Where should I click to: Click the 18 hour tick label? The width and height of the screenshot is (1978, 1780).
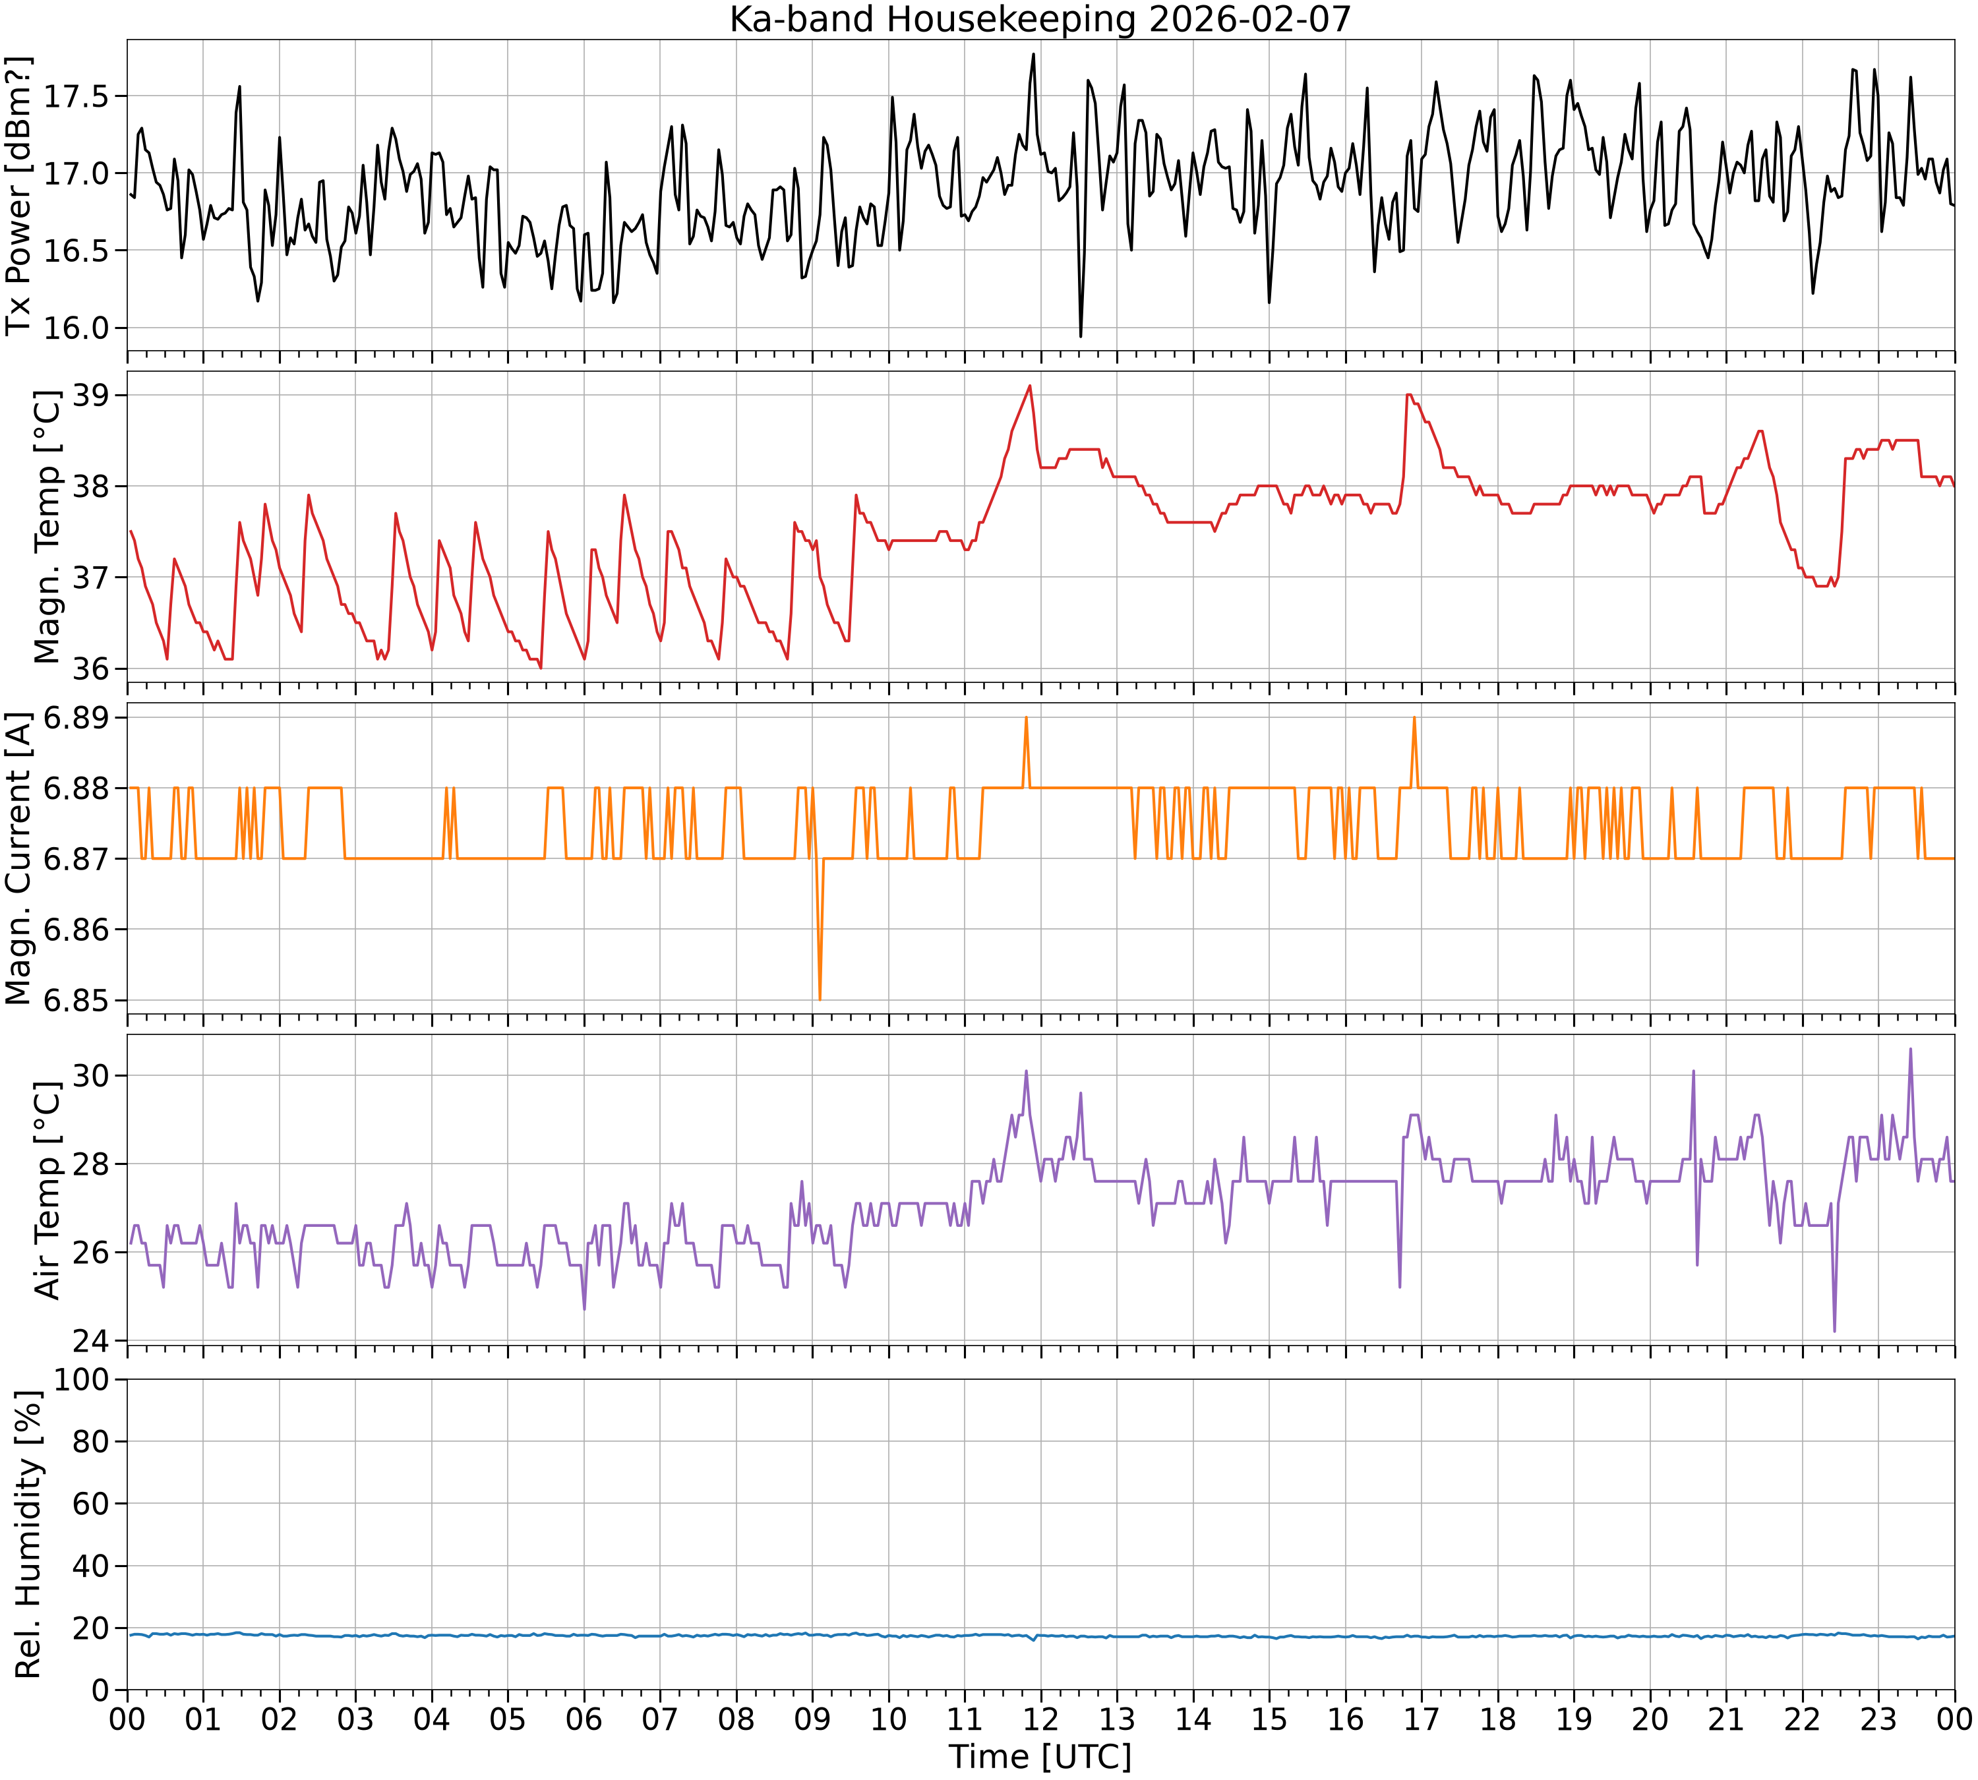pos(1498,1719)
